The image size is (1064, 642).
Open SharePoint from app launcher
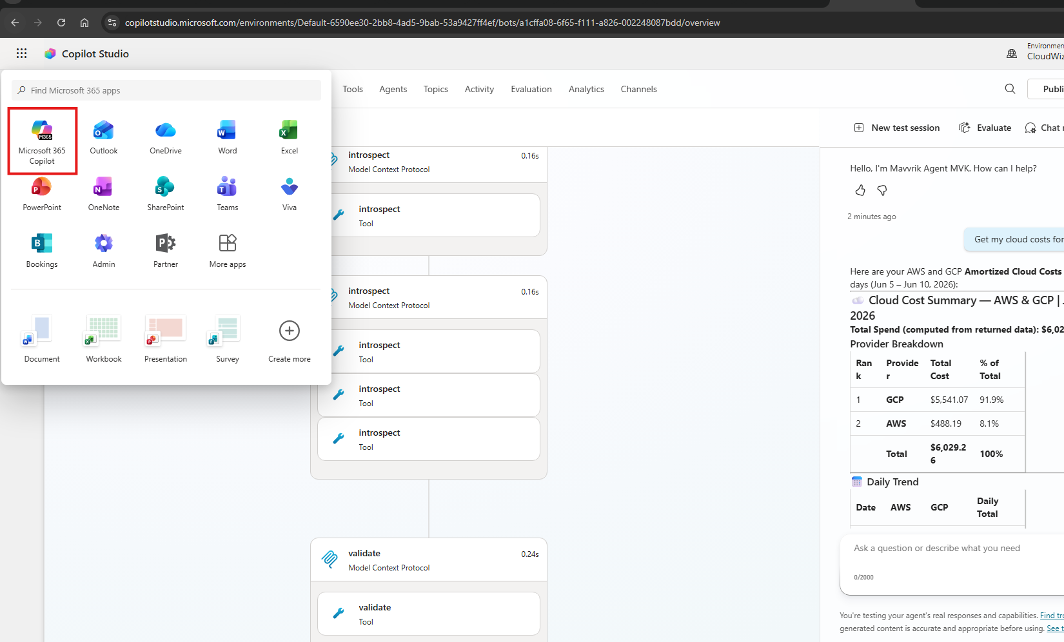pos(166,195)
